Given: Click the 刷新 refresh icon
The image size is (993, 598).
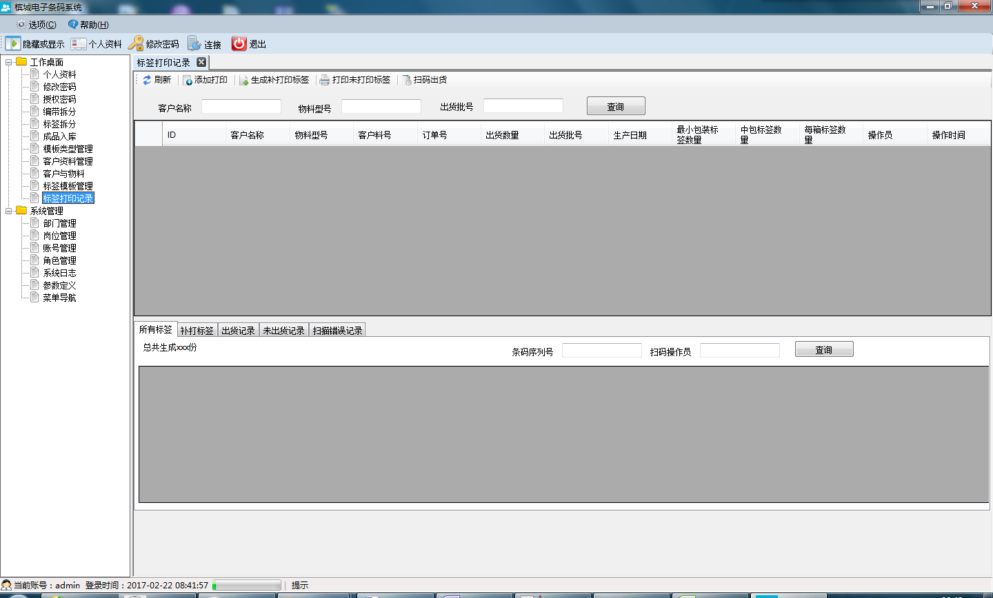Looking at the screenshot, I should [147, 80].
